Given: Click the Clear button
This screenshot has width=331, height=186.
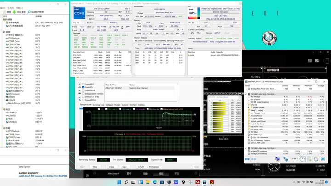Looking at the screenshot, I should pyautogui.click(x=111, y=167).
